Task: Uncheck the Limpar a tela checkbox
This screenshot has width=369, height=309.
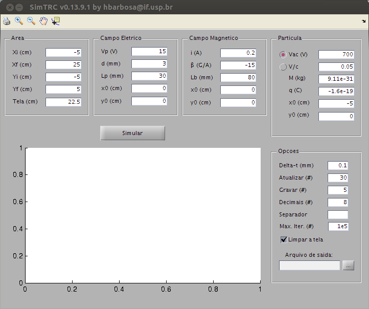Action: point(284,239)
